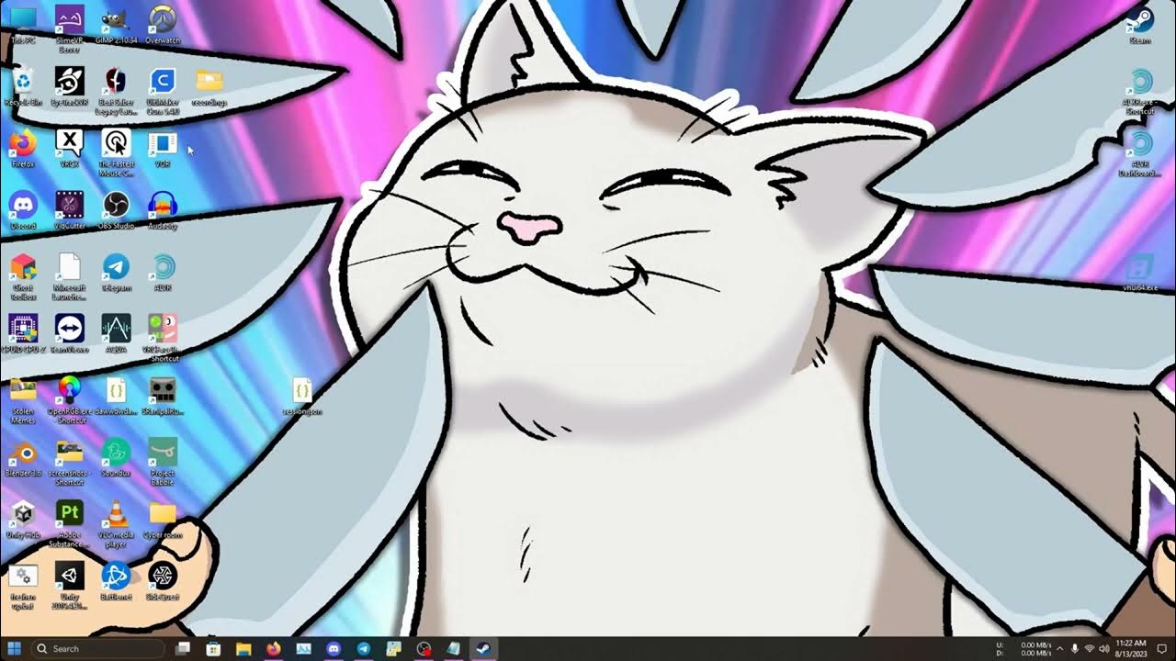Select The Fastest Mouse Clicker icon
1176x661 pixels.
[x=116, y=151]
